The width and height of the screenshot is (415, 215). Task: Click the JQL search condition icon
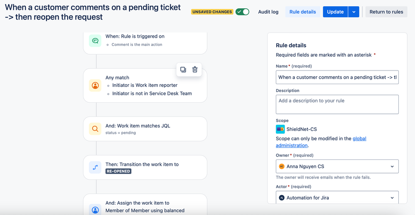click(x=95, y=129)
